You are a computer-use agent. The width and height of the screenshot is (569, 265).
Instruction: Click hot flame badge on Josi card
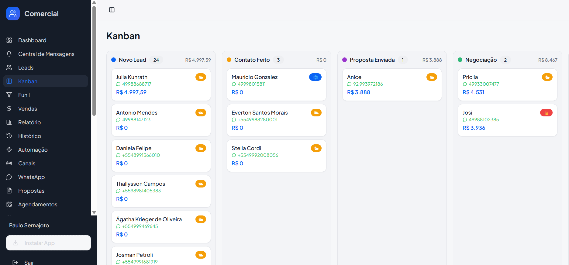pyautogui.click(x=546, y=113)
